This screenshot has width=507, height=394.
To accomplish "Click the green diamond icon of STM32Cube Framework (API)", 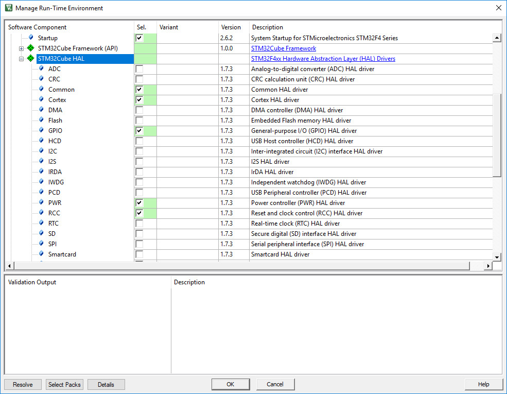I will tap(31, 48).
